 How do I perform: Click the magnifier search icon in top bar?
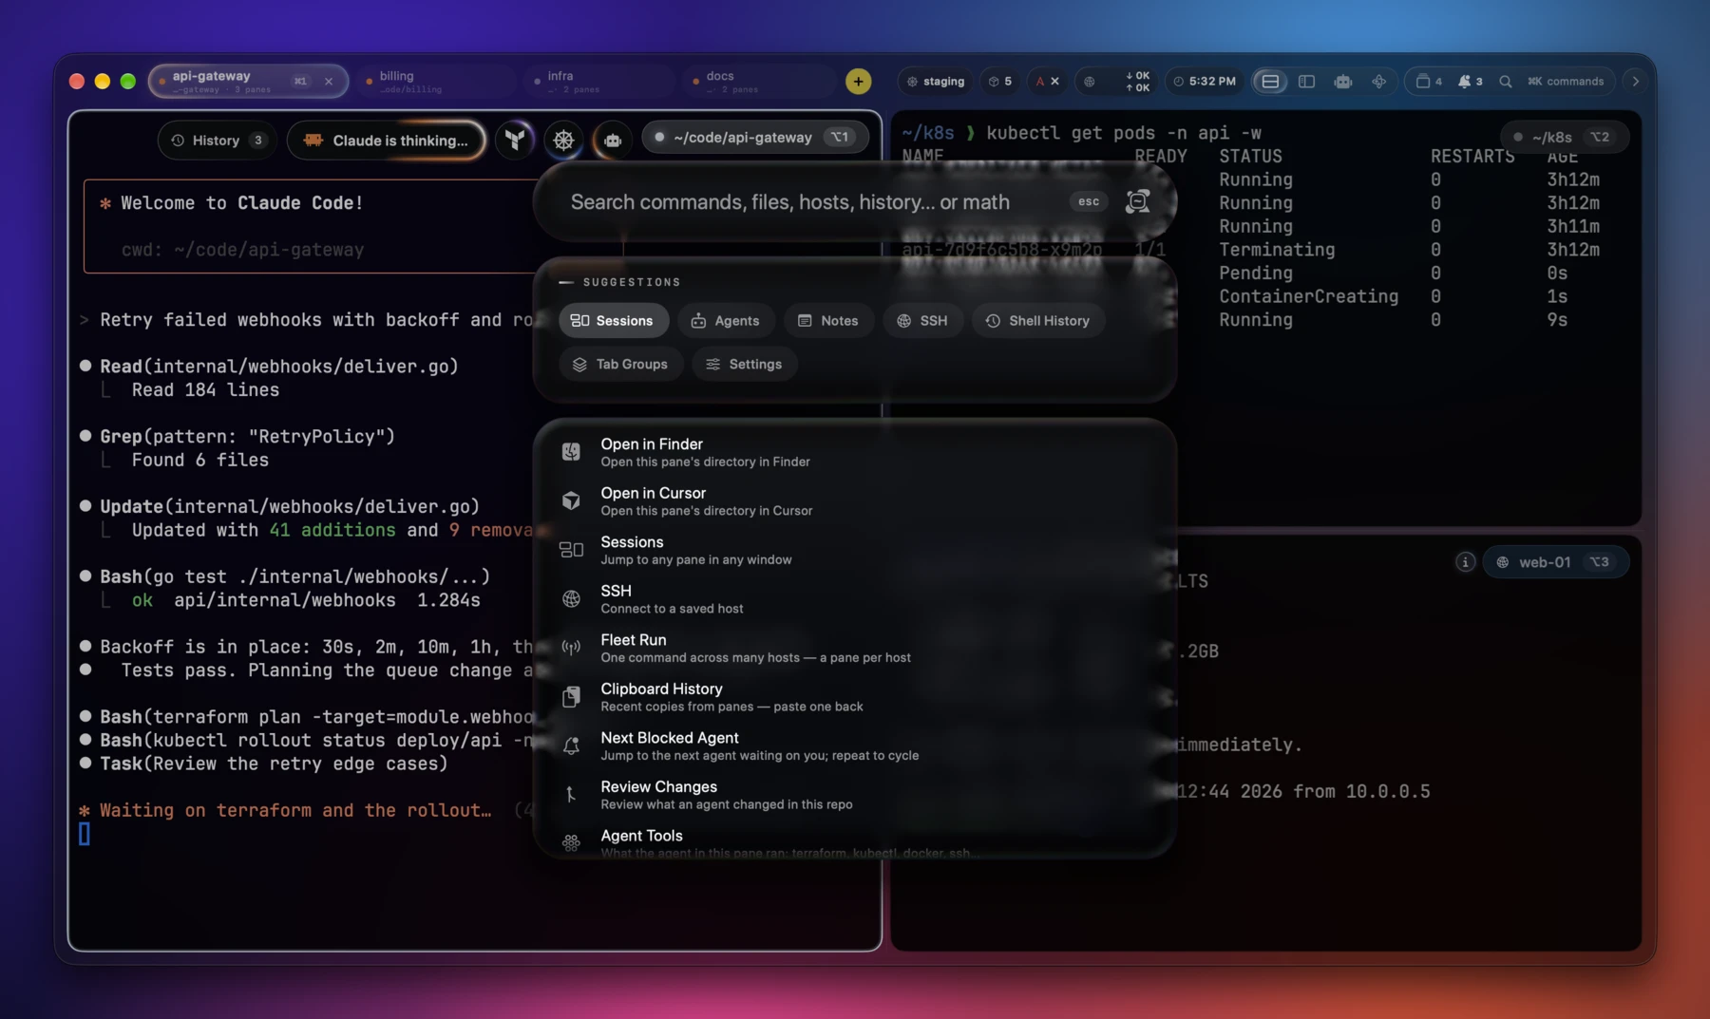(x=1506, y=82)
